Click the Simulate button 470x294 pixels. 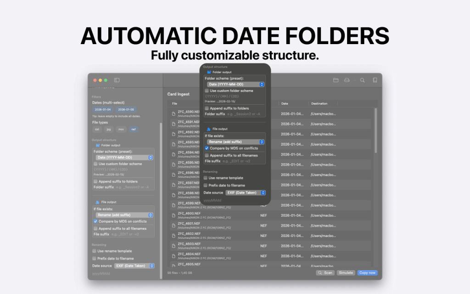coord(346,273)
